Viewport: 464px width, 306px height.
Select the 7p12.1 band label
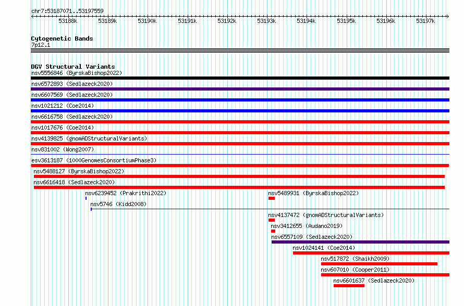click(x=41, y=45)
